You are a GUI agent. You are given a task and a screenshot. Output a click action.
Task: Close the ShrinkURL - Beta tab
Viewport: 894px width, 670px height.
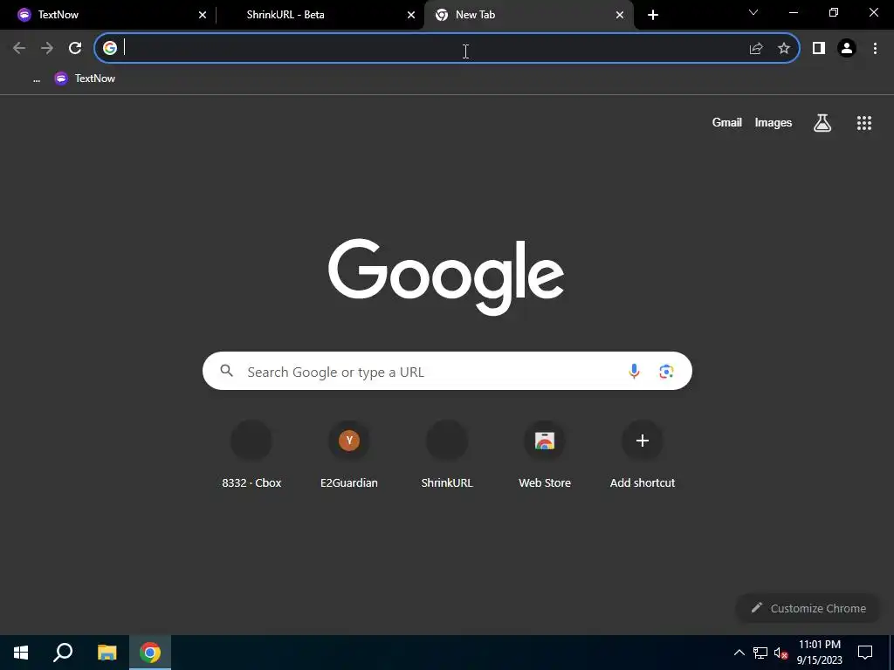pyautogui.click(x=411, y=15)
